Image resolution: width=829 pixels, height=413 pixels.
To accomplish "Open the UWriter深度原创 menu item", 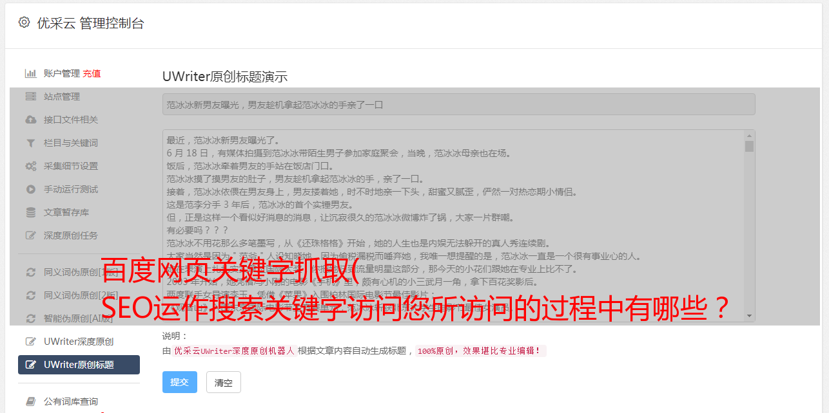I will coord(79,342).
